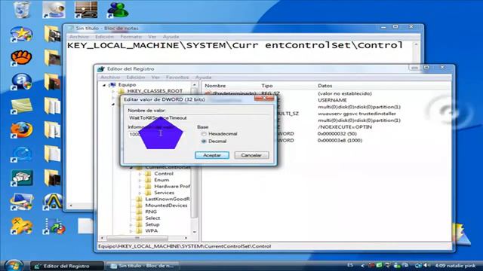Viewport: 483px width, 271px height.
Task: Select the Services key in tree
Action: click(x=165, y=193)
